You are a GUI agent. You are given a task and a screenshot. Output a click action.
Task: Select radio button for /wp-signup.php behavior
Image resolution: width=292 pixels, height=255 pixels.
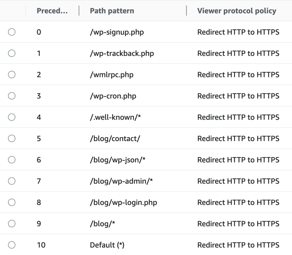point(12,32)
